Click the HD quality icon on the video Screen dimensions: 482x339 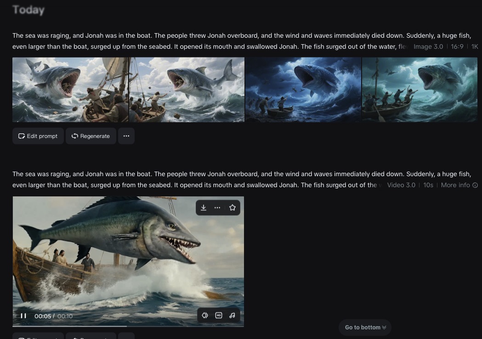[x=218, y=315]
